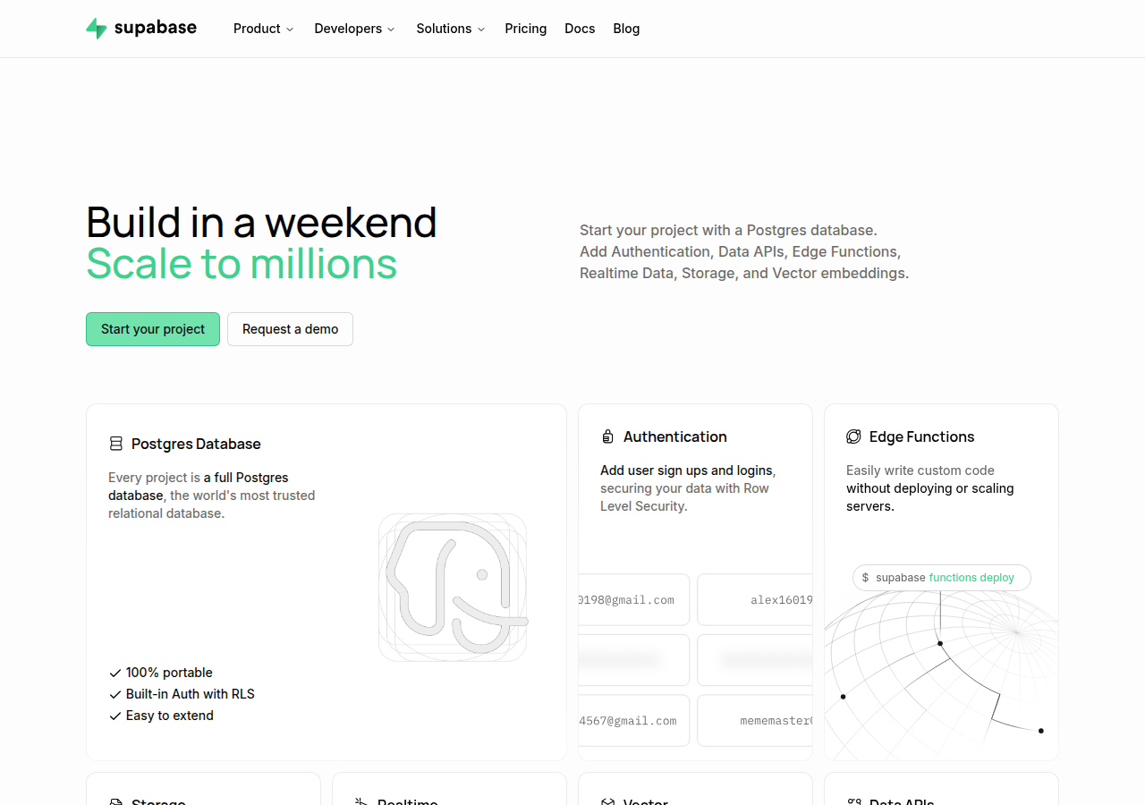Screen dimensions: 1145x805
Task: Click the Supabase lightning bolt logo
Action: (x=97, y=29)
